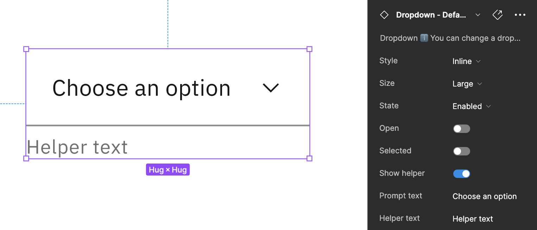The image size is (537, 230).
Task: Disable the Show helper toggle
Action: [x=461, y=173]
